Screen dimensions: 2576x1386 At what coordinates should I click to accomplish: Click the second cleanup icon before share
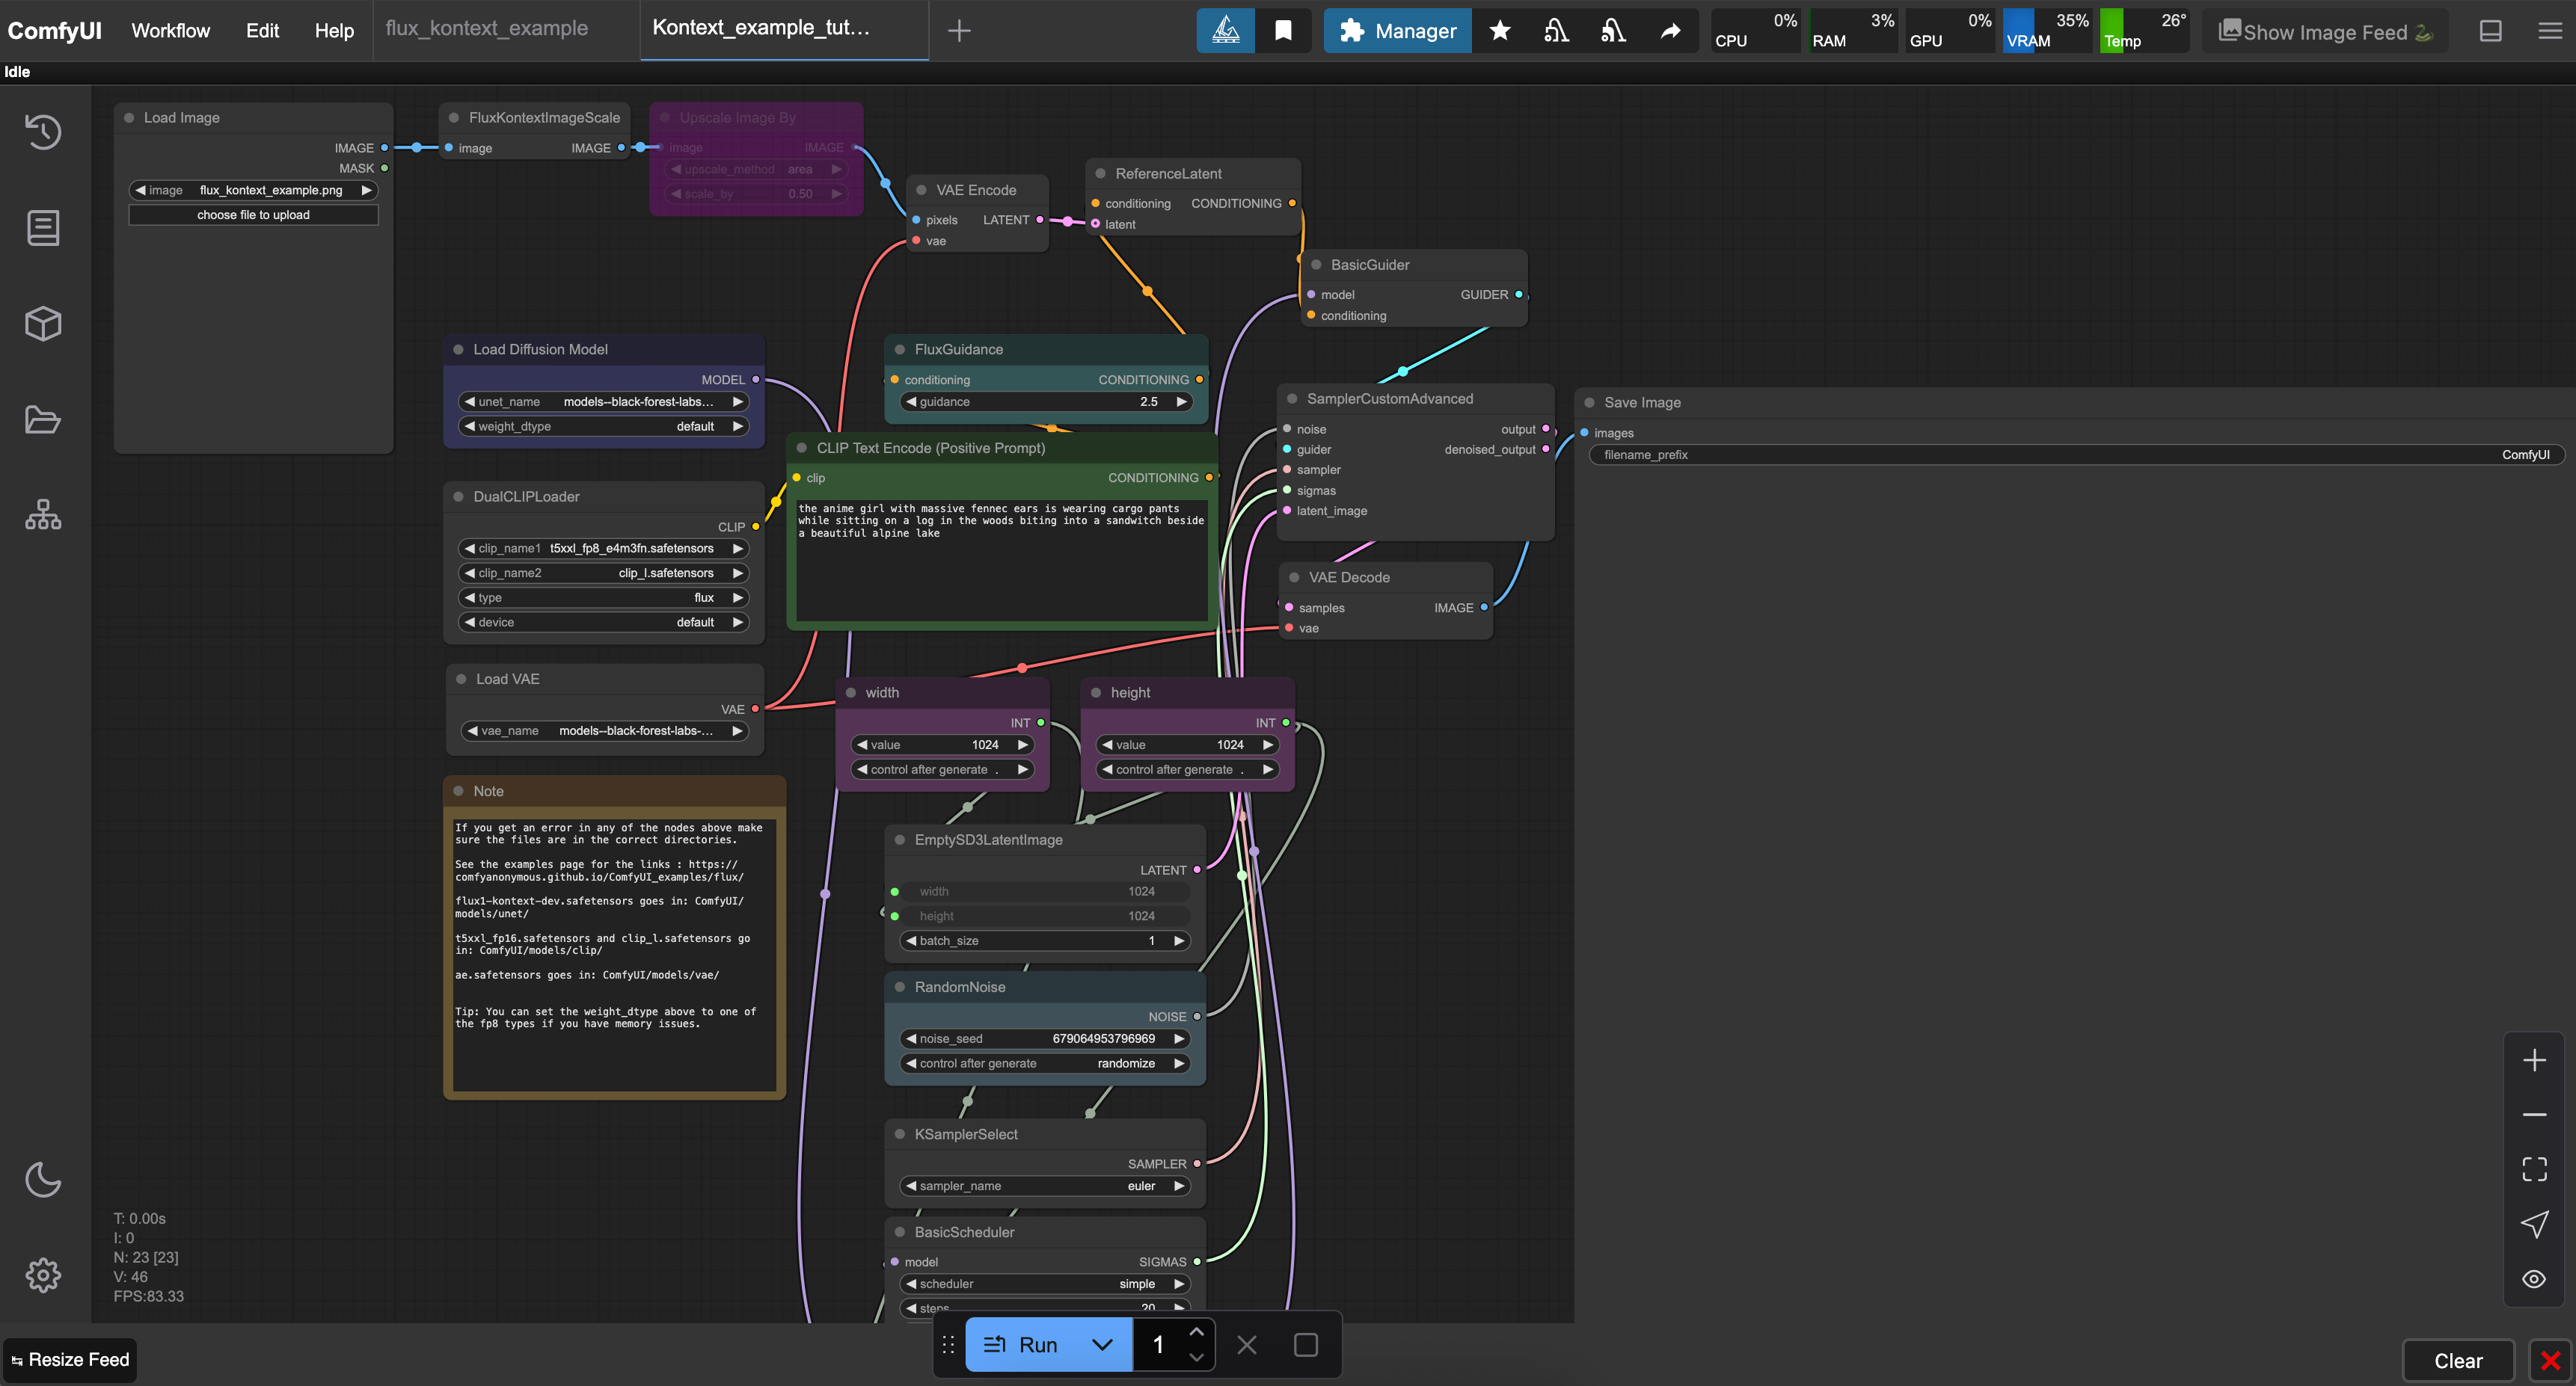click(x=1613, y=31)
